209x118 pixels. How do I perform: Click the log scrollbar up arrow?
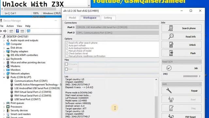156,80
